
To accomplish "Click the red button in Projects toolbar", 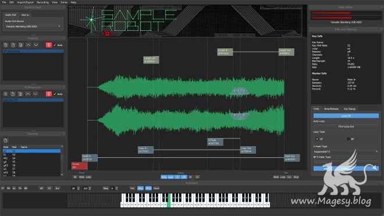I will [x=49, y=45].
